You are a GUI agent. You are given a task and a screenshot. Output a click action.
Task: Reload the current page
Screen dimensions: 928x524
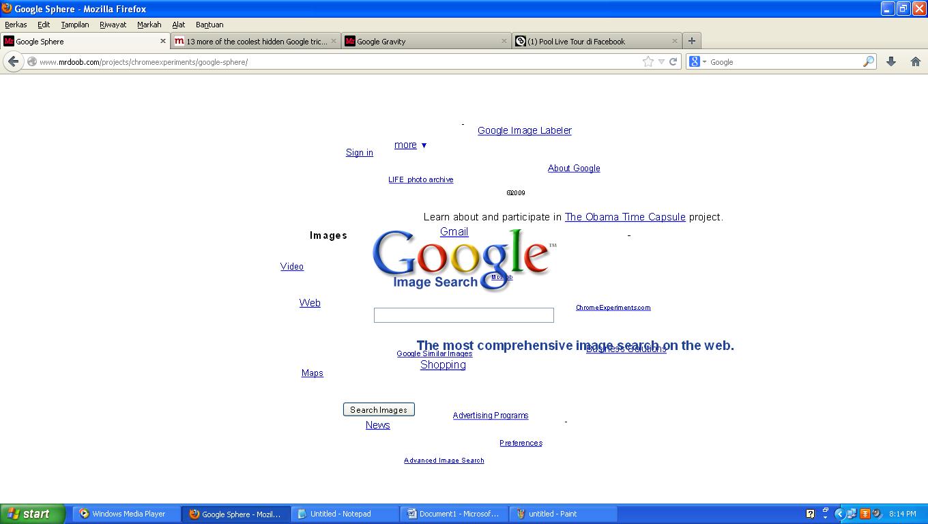pyautogui.click(x=673, y=61)
